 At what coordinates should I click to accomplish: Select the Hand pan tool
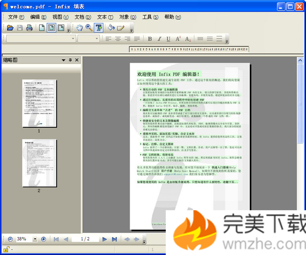80,28
